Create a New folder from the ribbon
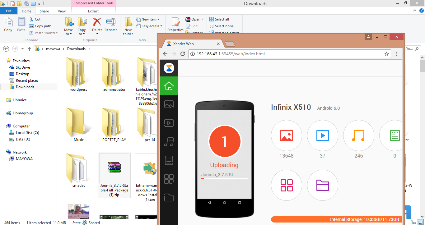Image resolution: width=425 pixels, height=225 pixels. click(128, 26)
